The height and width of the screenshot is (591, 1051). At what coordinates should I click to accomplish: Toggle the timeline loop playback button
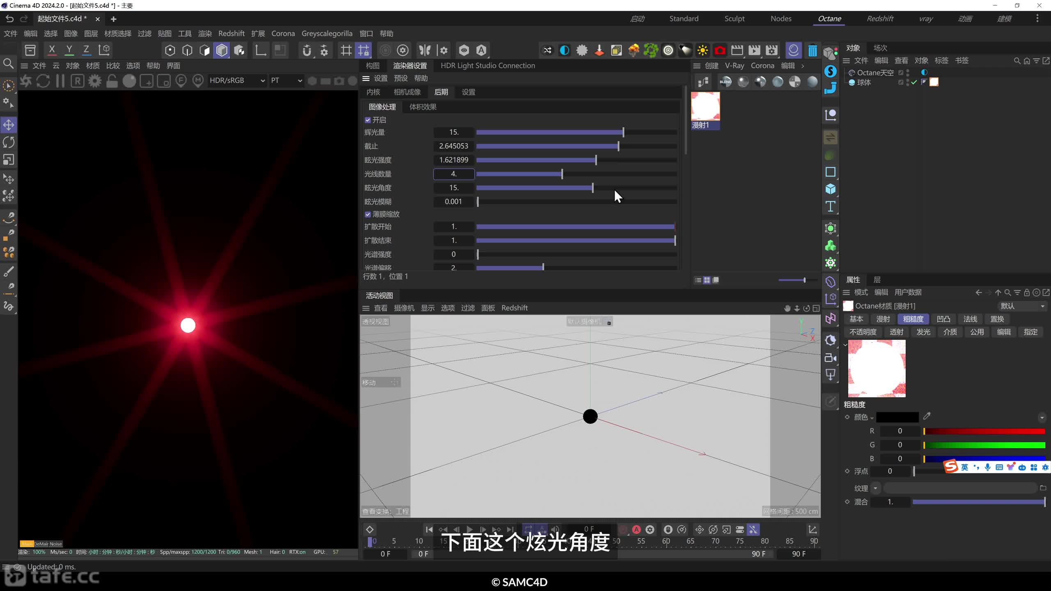pos(528,529)
